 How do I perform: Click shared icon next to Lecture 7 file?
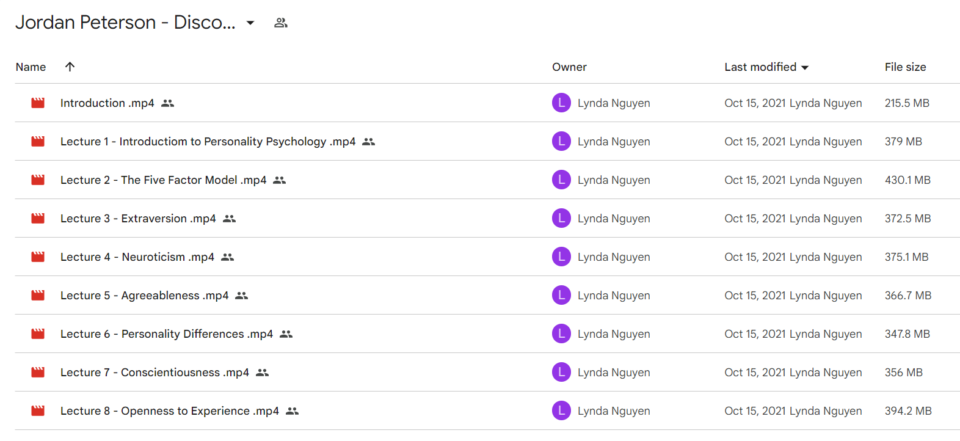(x=262, y=373)
